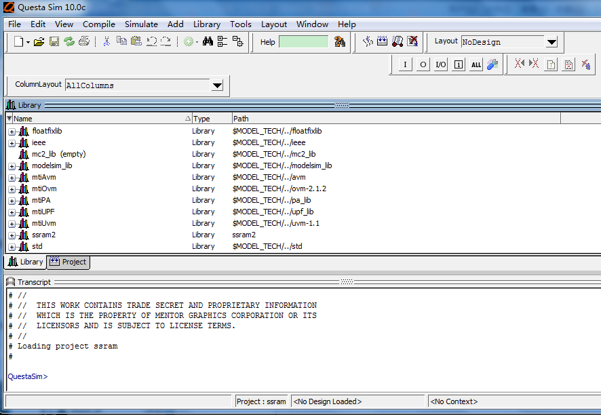
Task: Expand the ieee library
Action: coord(12,143)
